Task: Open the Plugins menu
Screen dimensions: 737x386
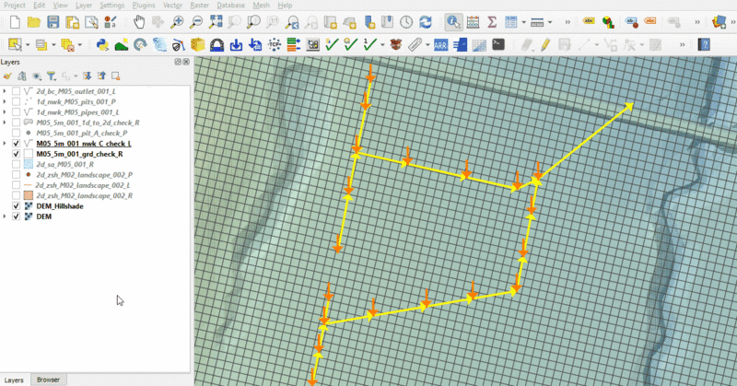Action: tap(144, 6)
